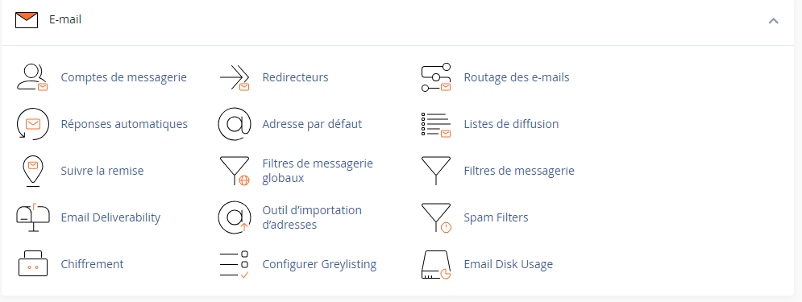Click the Chiffrement lock icon
This screenshot has width=802, height=302.
[x=33, y=263]
